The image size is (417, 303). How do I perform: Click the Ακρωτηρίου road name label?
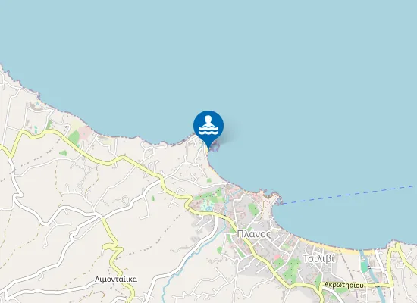click(x=344, y=285)
